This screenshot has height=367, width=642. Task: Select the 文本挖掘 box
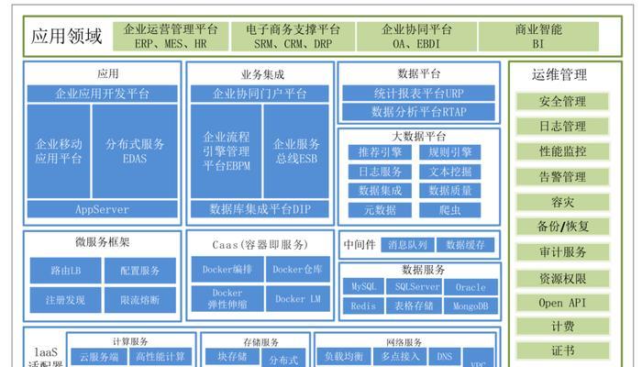tap(450, 172)
